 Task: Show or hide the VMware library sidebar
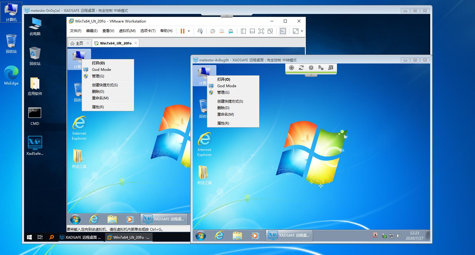[243, 31]
